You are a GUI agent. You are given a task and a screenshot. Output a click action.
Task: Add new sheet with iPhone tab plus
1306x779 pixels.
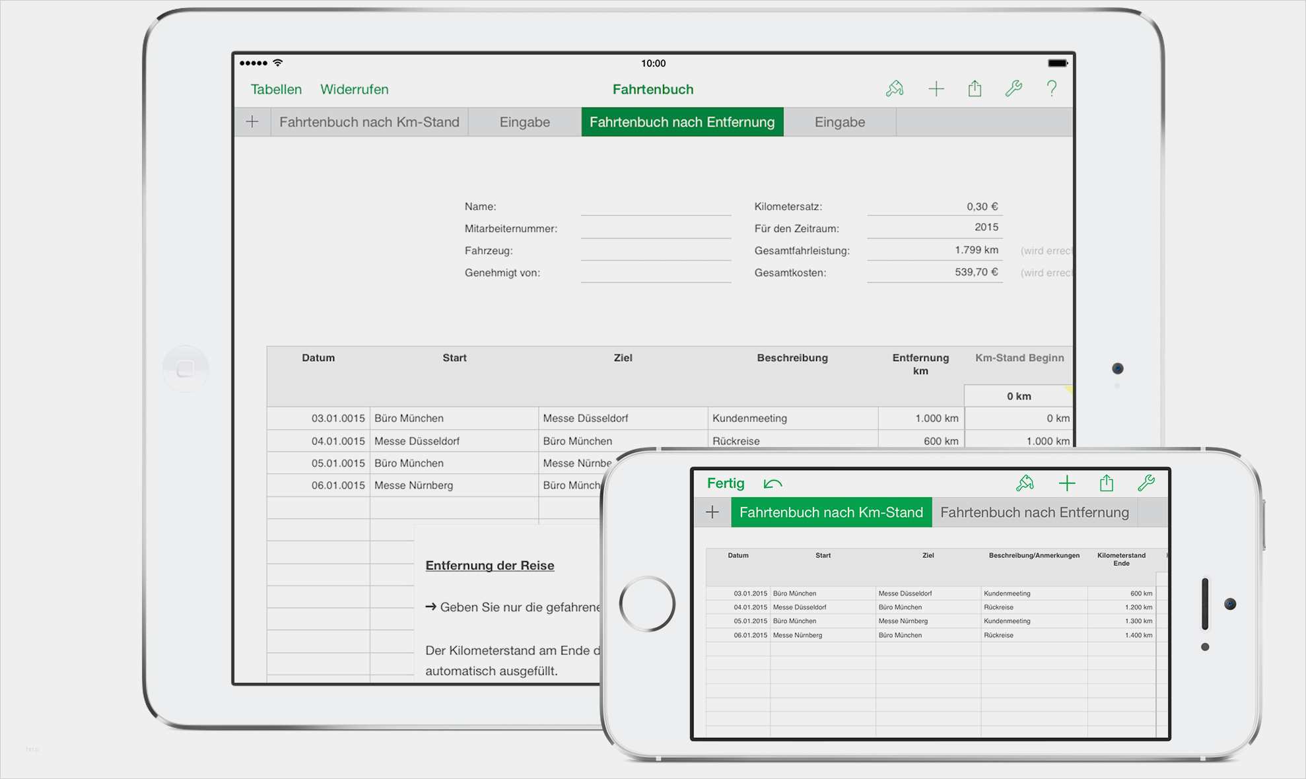coord(712,512)
